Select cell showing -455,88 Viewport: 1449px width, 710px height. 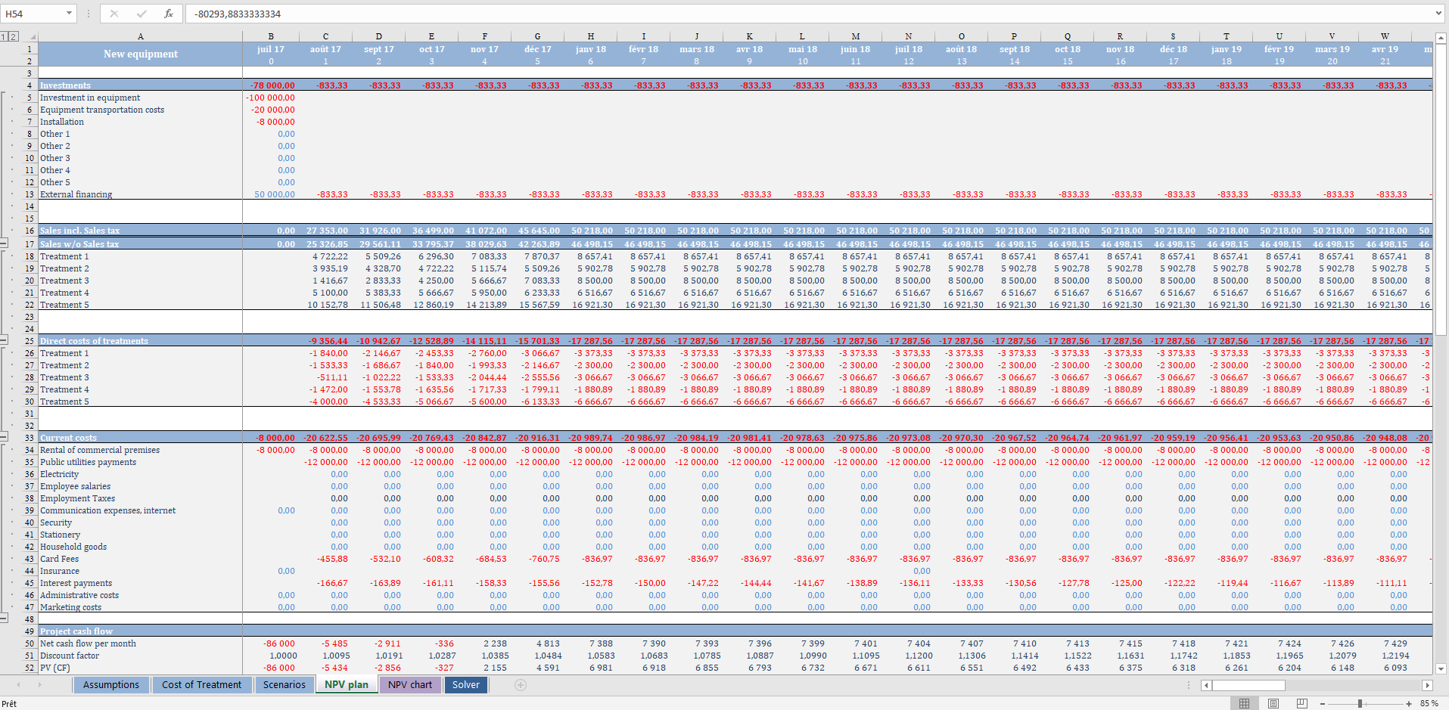pos(325,559)
